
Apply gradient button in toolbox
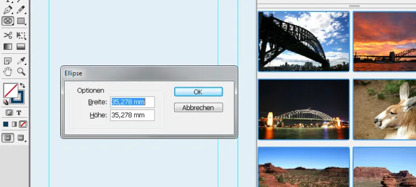point(15,124)
